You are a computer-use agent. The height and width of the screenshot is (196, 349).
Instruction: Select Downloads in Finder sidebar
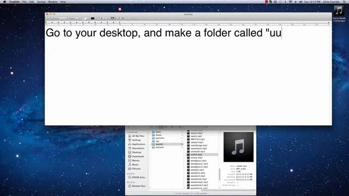(136, 156)
